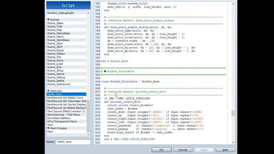Image resolution: width=274 pixels, height=154 pixels.
Task: Click the code editor scrollbar thumb
Action: (x=233, y=113)
